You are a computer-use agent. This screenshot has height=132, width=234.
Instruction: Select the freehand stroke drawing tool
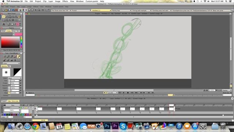click(x=4, y=17)
